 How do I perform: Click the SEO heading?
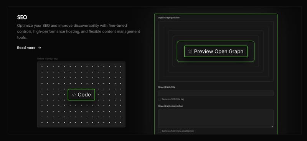(22, 17)
